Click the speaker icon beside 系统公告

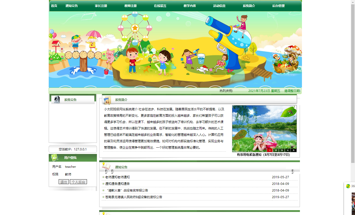[56, 99]
